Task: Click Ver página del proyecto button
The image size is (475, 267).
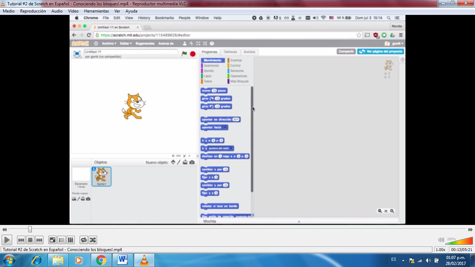Action: (x=380, y=51)
